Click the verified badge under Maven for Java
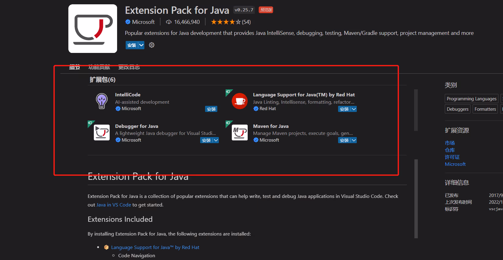Viewport: 503px width, 260px height. (256, 140)
